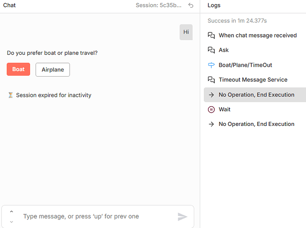
Task: Click the chat icon next to Ask log
Action: [x=211, y=50]
